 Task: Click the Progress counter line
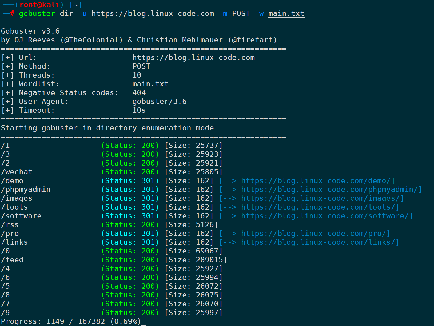click(x=71, y=321)
